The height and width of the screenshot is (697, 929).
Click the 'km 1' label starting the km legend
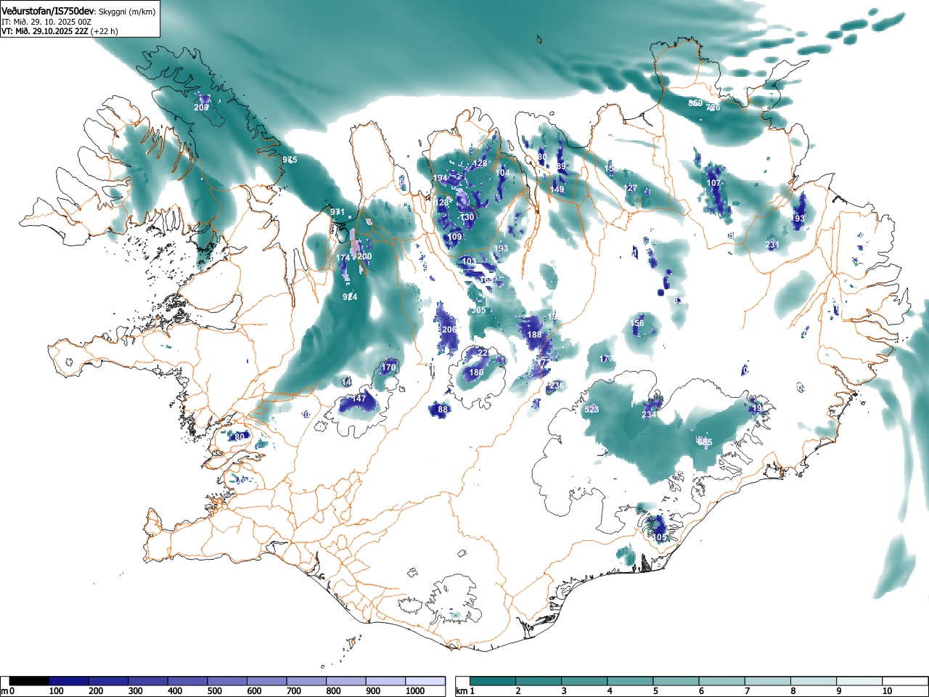464,691
